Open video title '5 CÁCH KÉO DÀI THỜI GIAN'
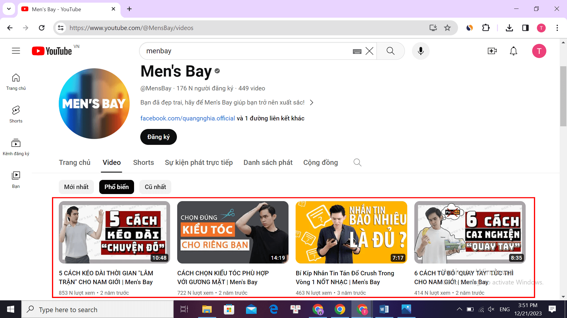The image size is (567, 318). tap(106, 277)
